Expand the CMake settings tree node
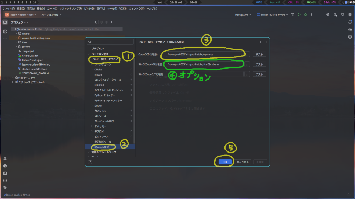The image size is (355, 199). tap(92, 69)
